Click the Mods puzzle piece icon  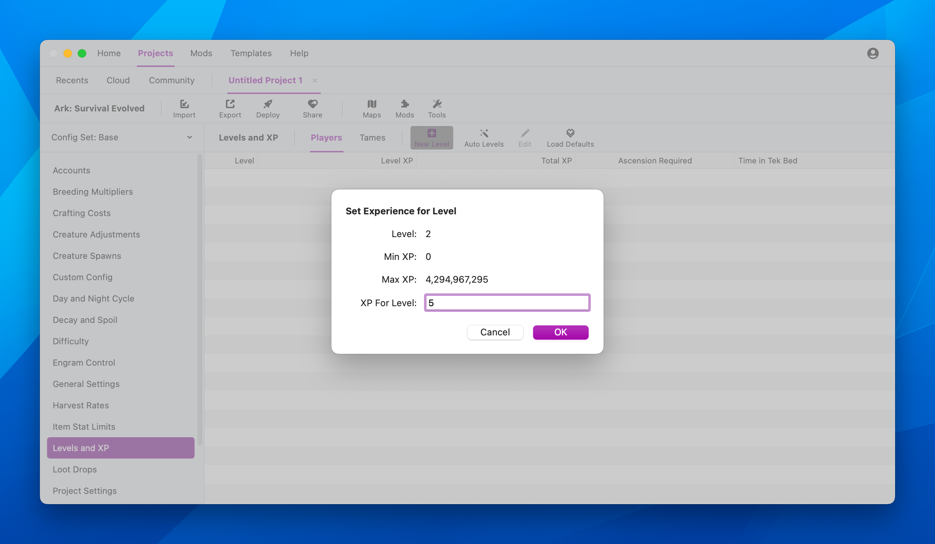pos(404,104)
